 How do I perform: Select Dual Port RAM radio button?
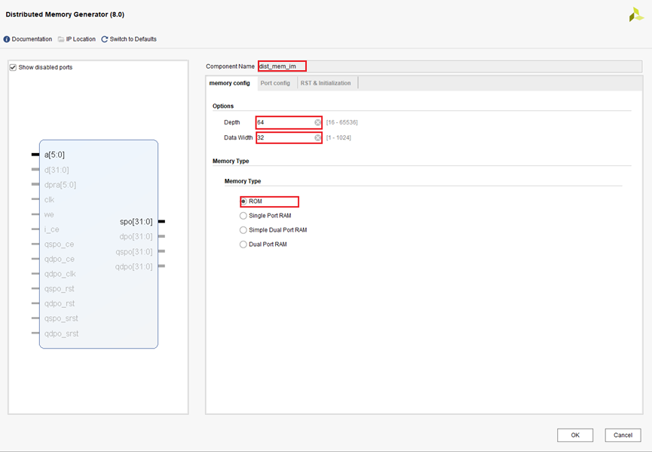[243, 244]
